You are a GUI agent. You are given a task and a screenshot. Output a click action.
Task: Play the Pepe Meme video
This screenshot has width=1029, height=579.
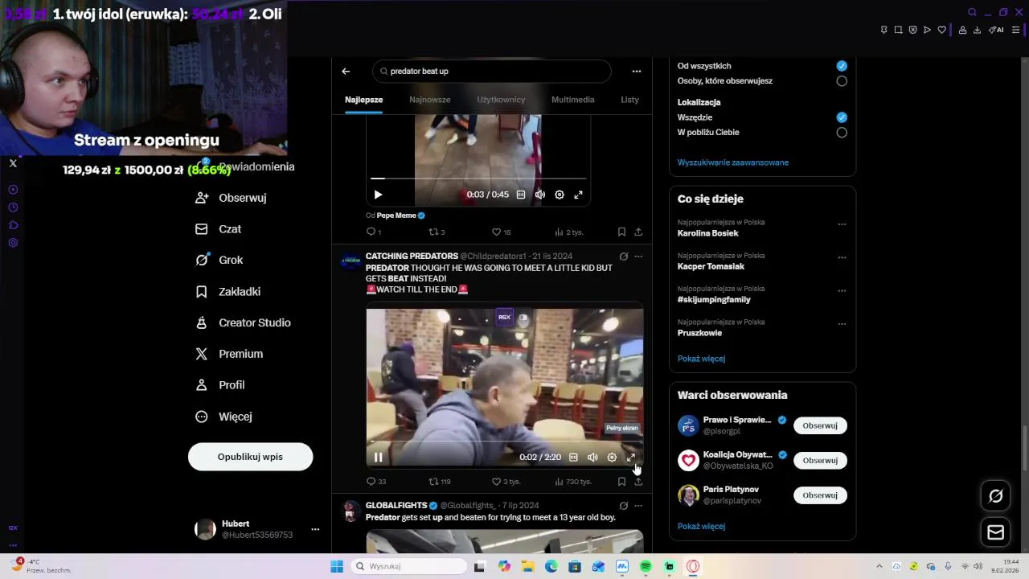click(378, 195)
